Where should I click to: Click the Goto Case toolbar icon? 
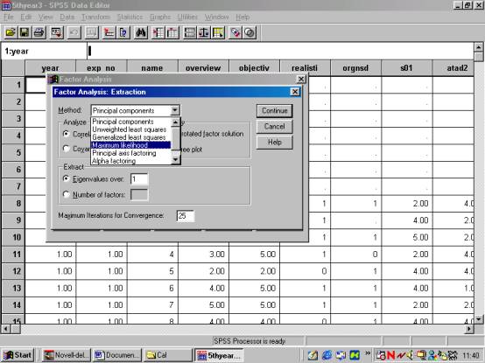[x=109, y=32]
